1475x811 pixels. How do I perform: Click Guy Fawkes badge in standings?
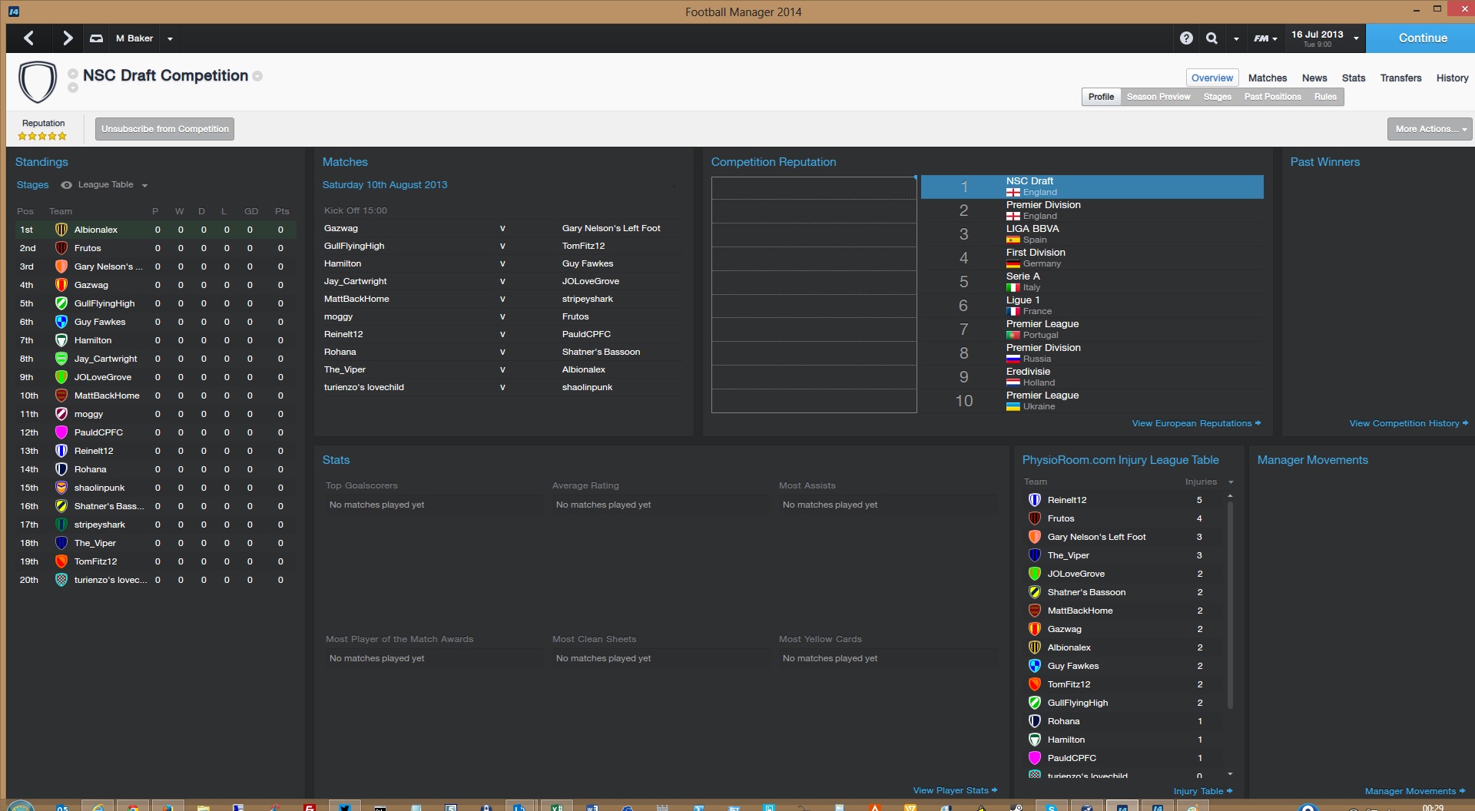pyautogui.click(x=61, y=322)
